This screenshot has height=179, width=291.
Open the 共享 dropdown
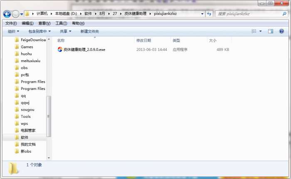(x=66, y=31)
